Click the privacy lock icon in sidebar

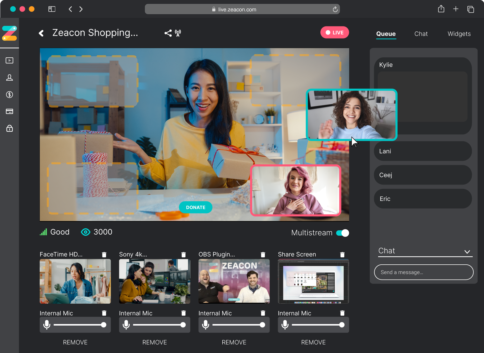coord(9,129)
